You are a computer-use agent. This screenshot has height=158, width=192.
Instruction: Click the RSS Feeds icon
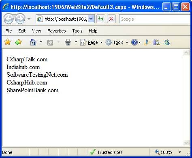point(50,43)
